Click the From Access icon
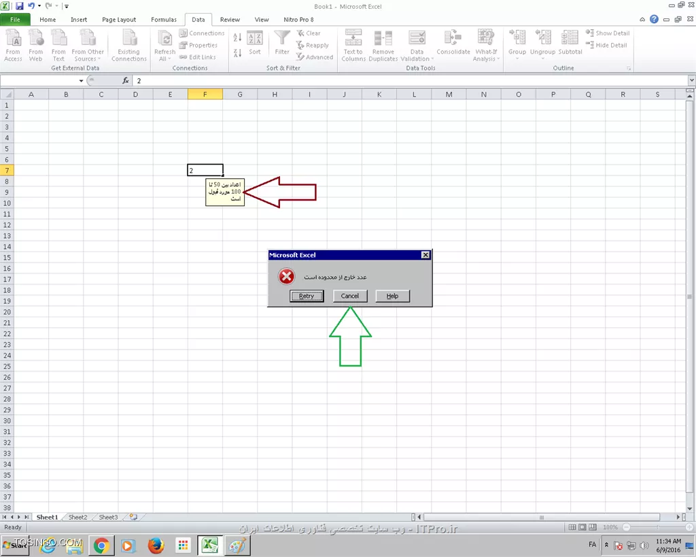This screenshot has width=696, height=557. point(14,45)
